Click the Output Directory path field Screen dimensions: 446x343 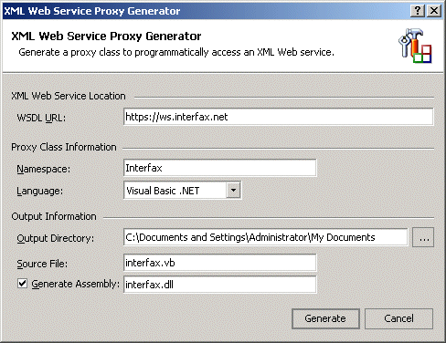266,237
